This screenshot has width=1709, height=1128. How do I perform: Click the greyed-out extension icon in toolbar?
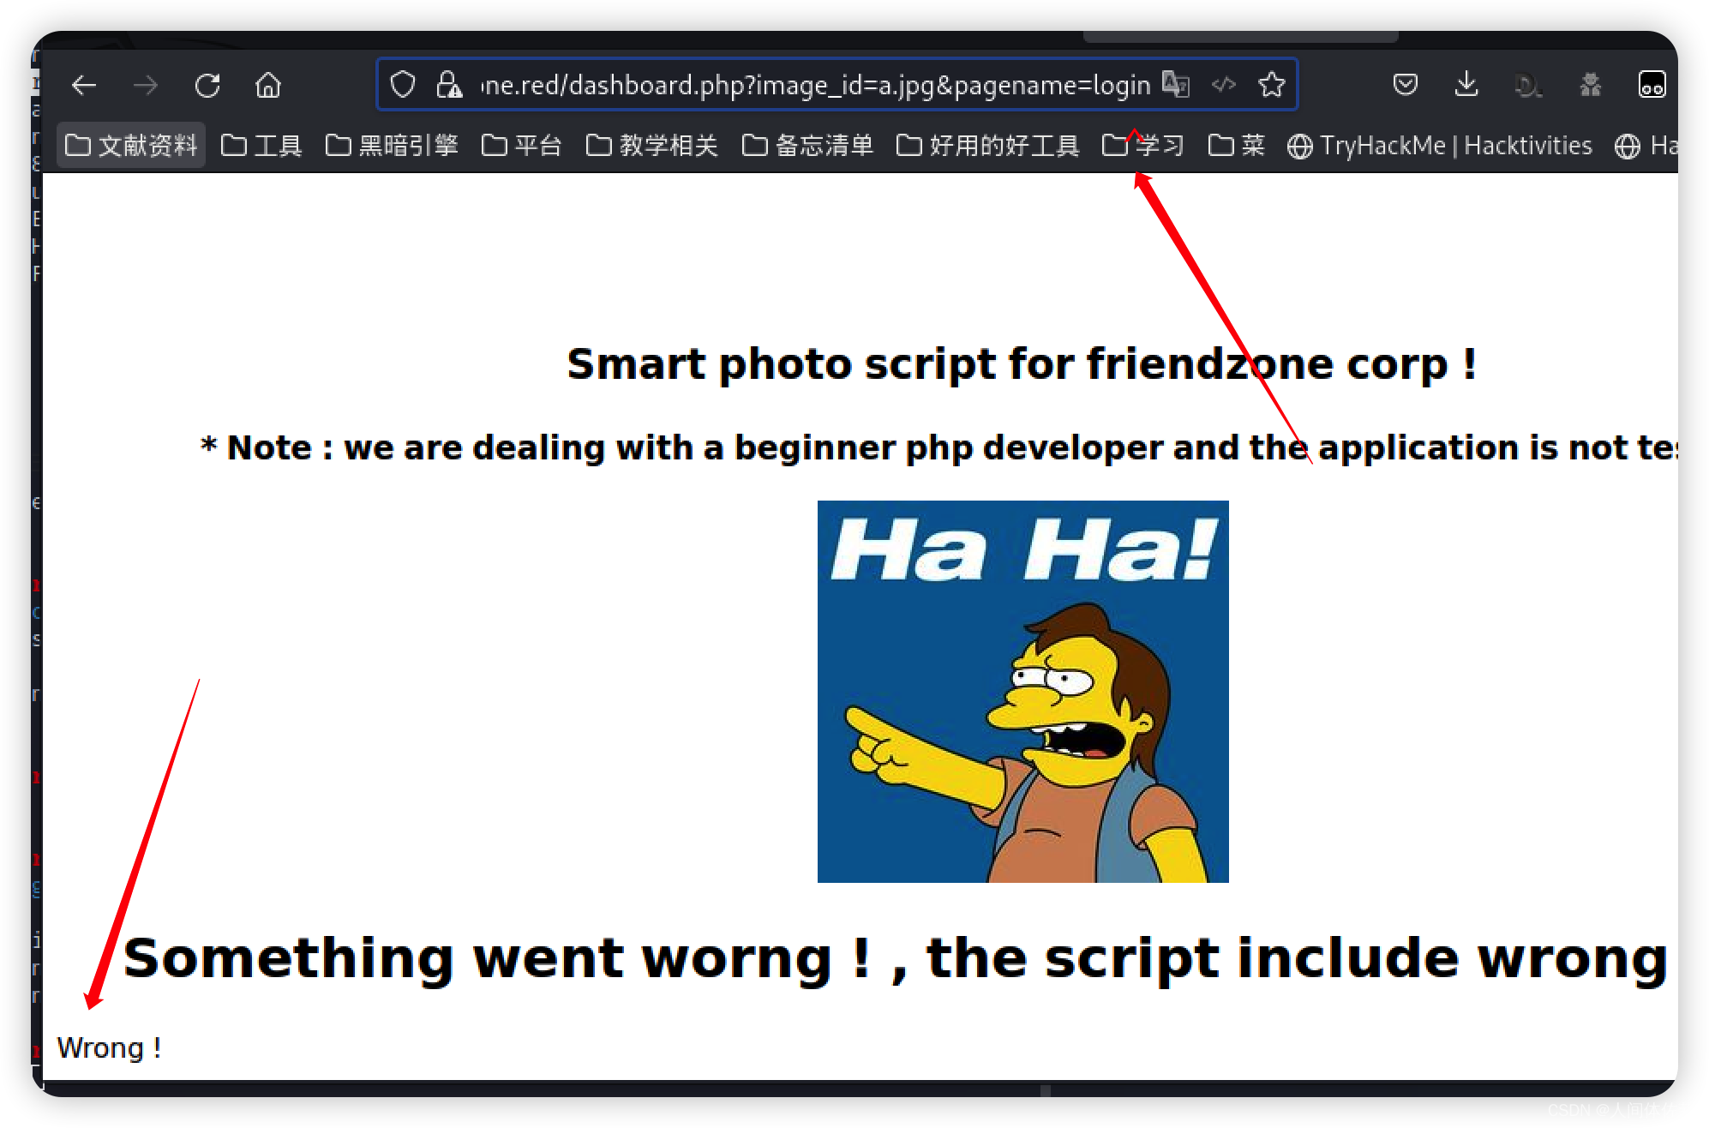pyautogui.click(x=1528, y=85)
